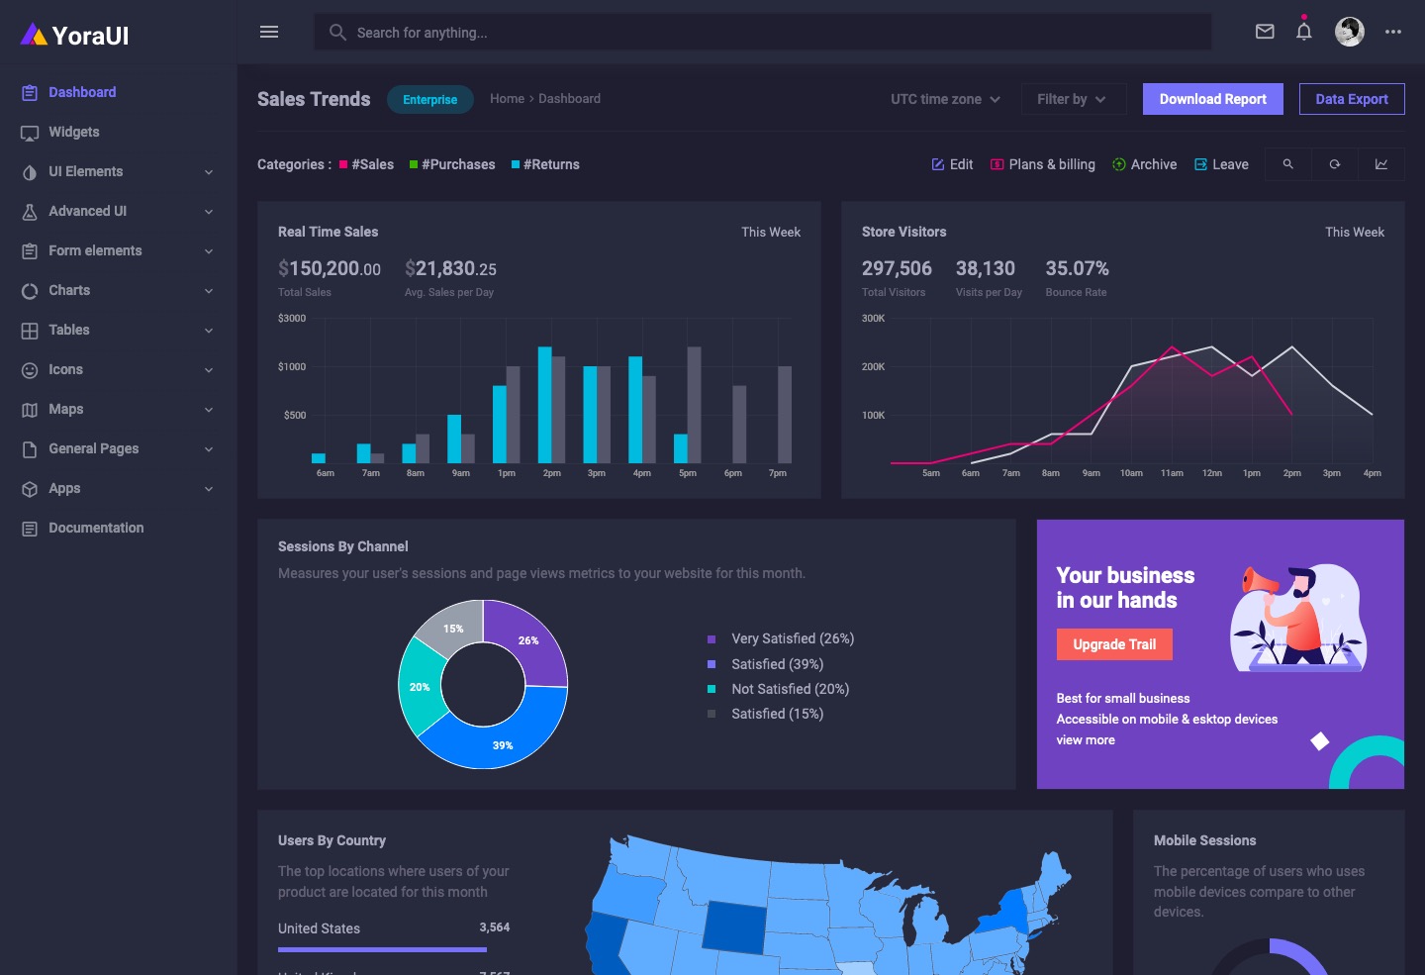Viewport: 1425px width, 975px height.
Task: Expand the Form elements submenu chevron
Action: tap(209, 251)
